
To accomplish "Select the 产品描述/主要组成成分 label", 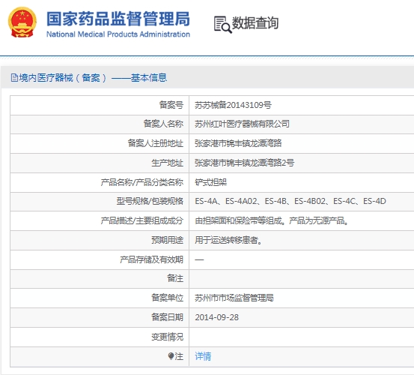I will click(x=141, y=220).
